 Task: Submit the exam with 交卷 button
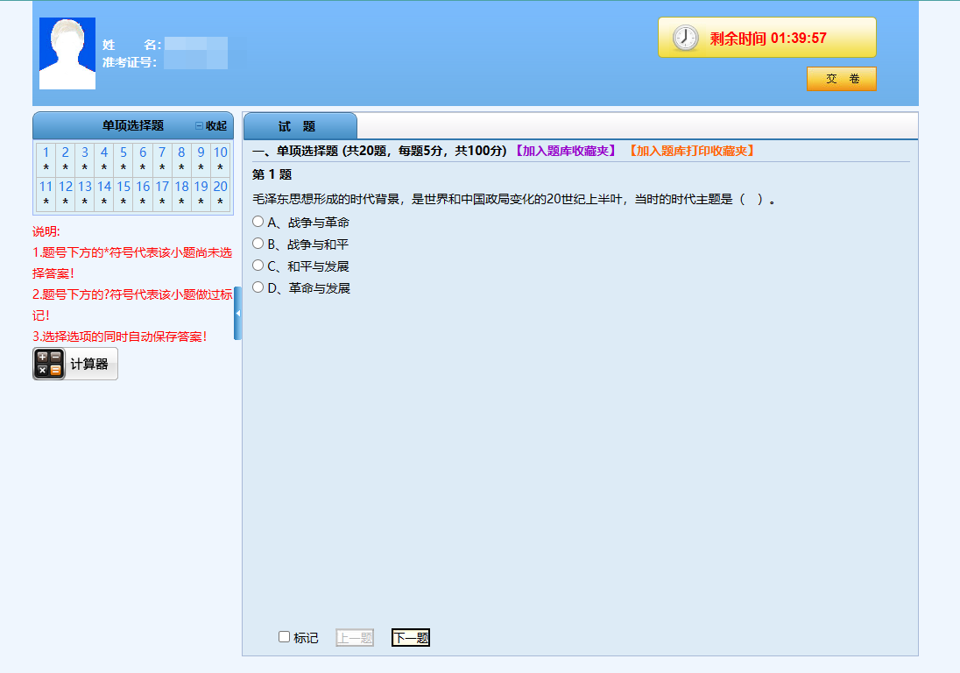tap(841, 79)
